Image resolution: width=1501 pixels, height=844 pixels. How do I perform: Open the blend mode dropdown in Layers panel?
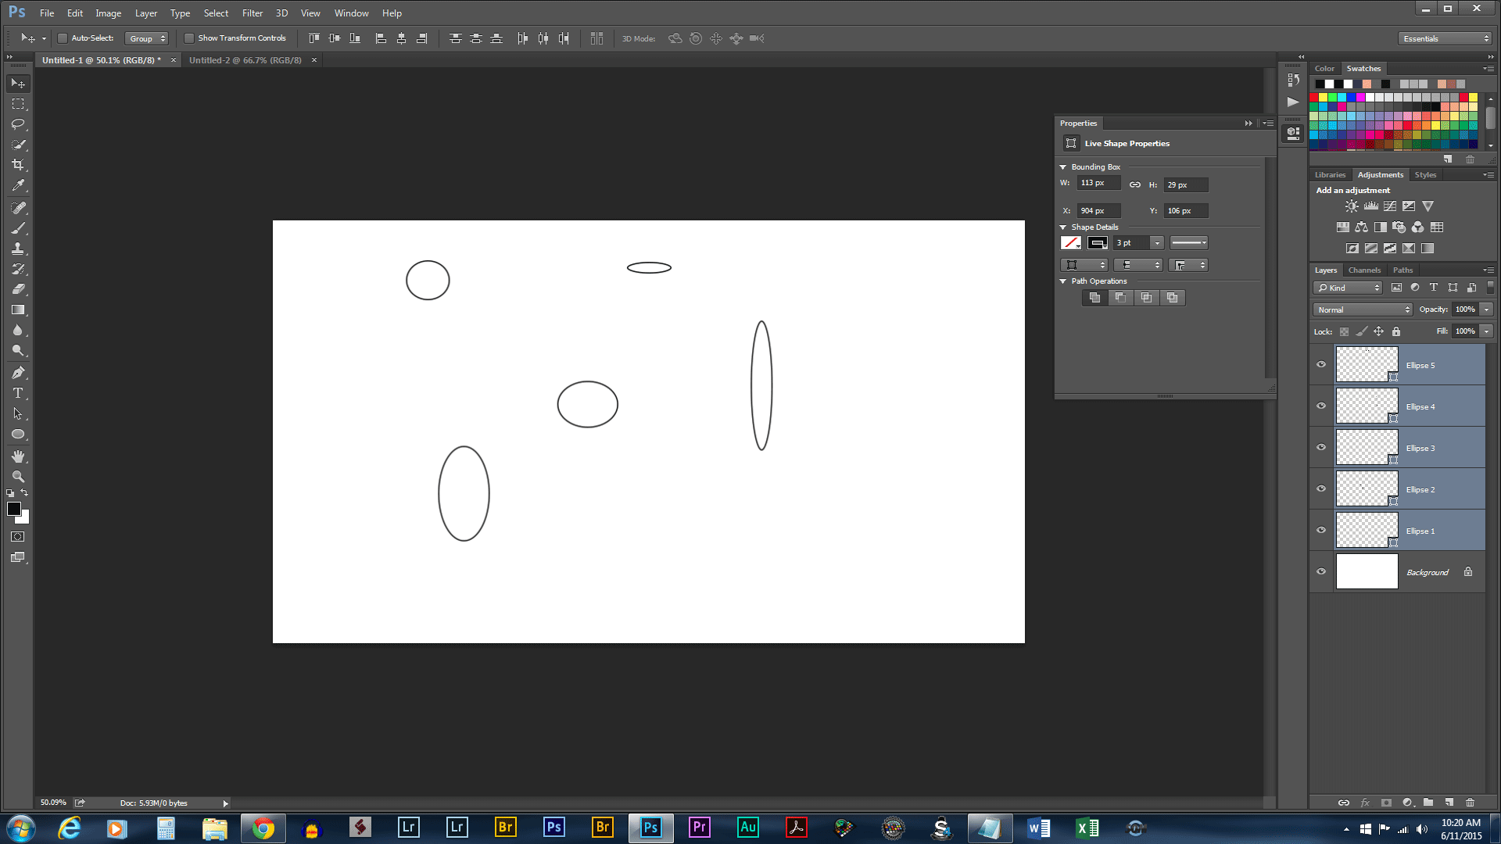point(1362,309)
